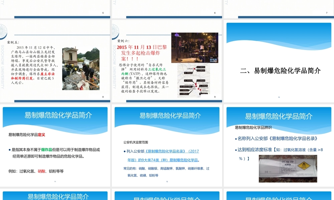334x200 pixels.
Task: Click the 案例六: heading text
Action: pyautogui.click(x=123, y=41)
